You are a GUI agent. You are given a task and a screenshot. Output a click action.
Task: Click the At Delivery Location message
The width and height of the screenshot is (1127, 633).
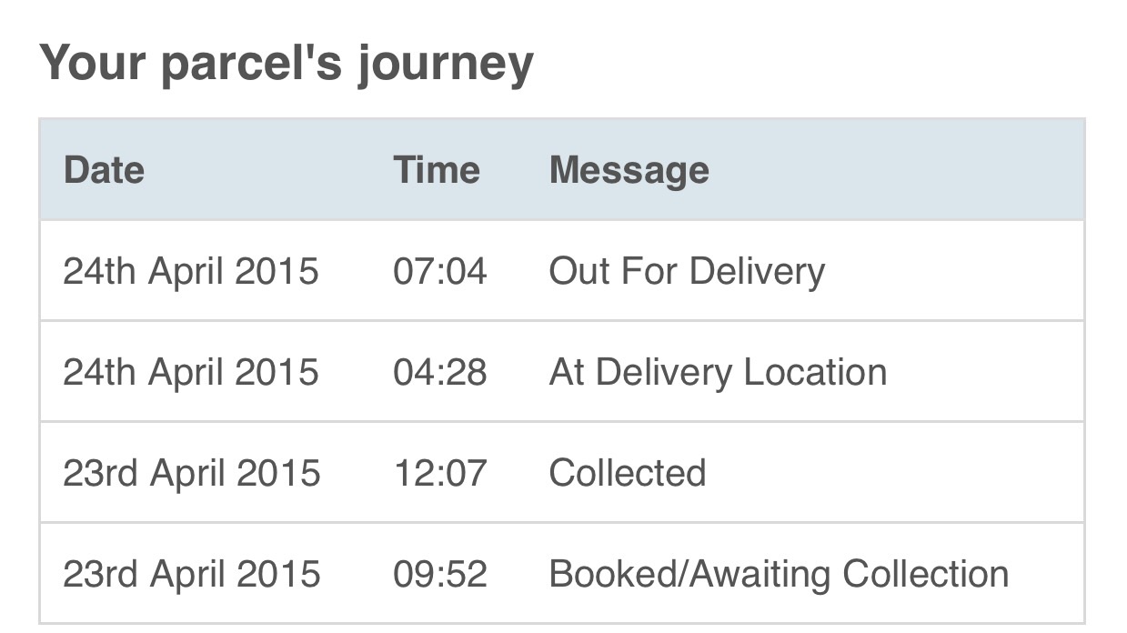718,372
